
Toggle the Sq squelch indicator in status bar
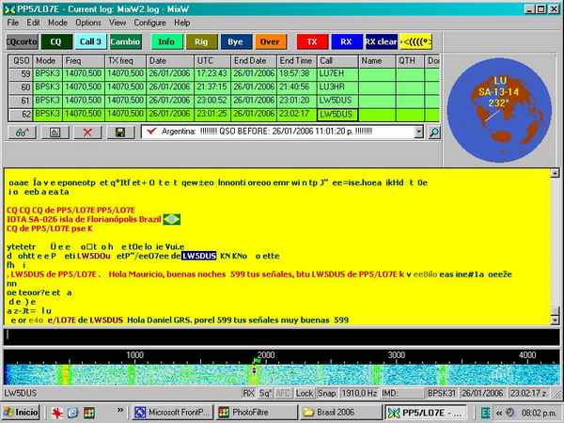(x=265, y=394)
